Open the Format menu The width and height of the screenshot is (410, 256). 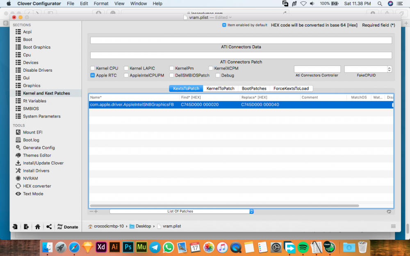[101, 4]
